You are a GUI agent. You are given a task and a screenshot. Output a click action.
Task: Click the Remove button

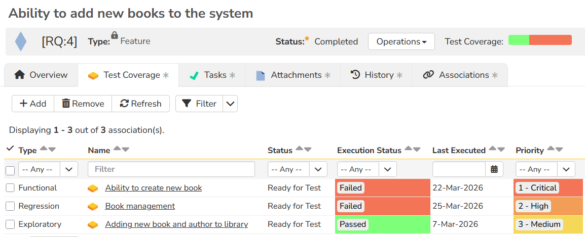tap(83, 104)
